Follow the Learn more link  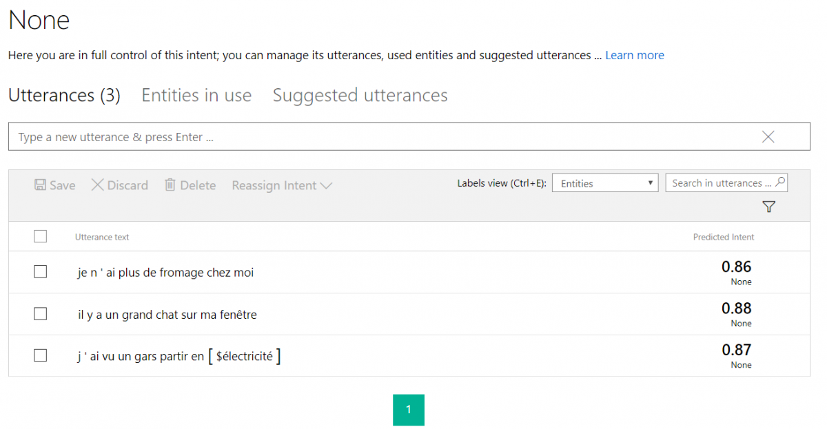tap(635, 55)
